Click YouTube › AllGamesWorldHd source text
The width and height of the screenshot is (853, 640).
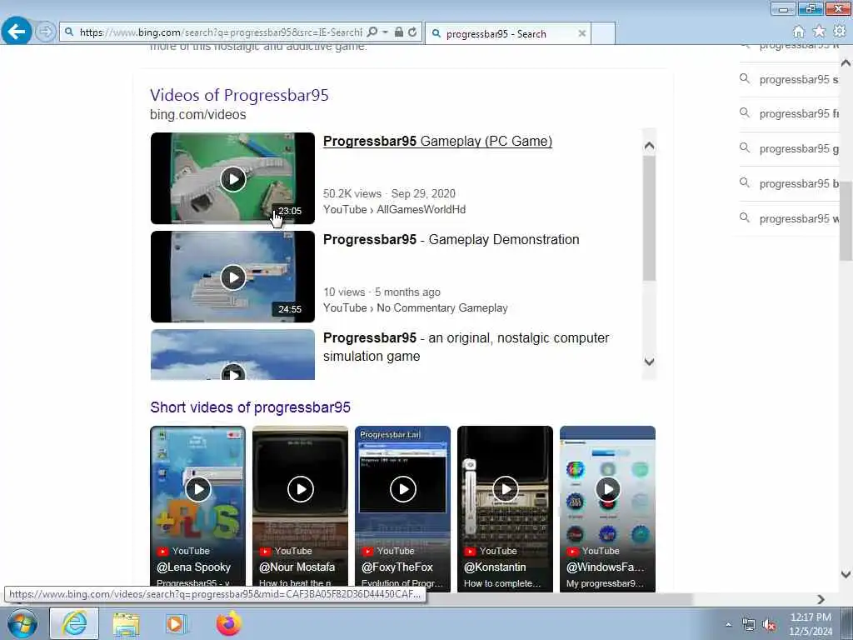click(x=394, y=209)
